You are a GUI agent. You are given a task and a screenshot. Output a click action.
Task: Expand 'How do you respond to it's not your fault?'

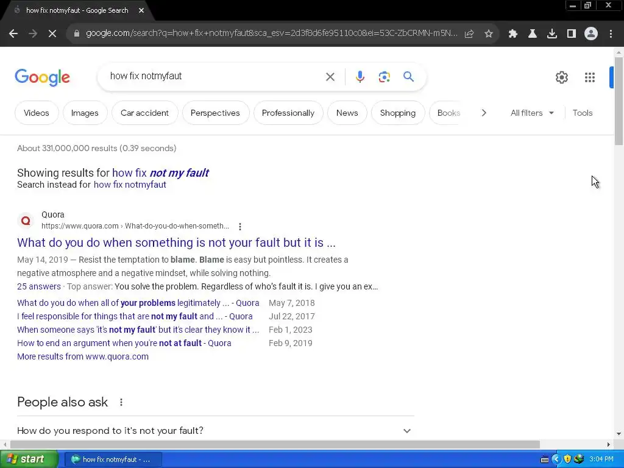pos(215,431)
